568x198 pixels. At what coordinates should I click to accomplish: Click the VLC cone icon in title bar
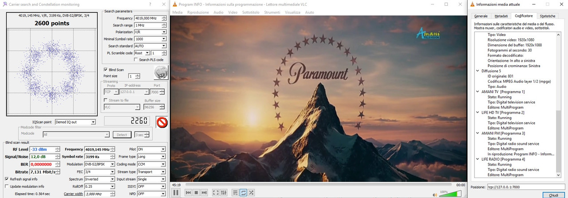(x=175, y=4)
